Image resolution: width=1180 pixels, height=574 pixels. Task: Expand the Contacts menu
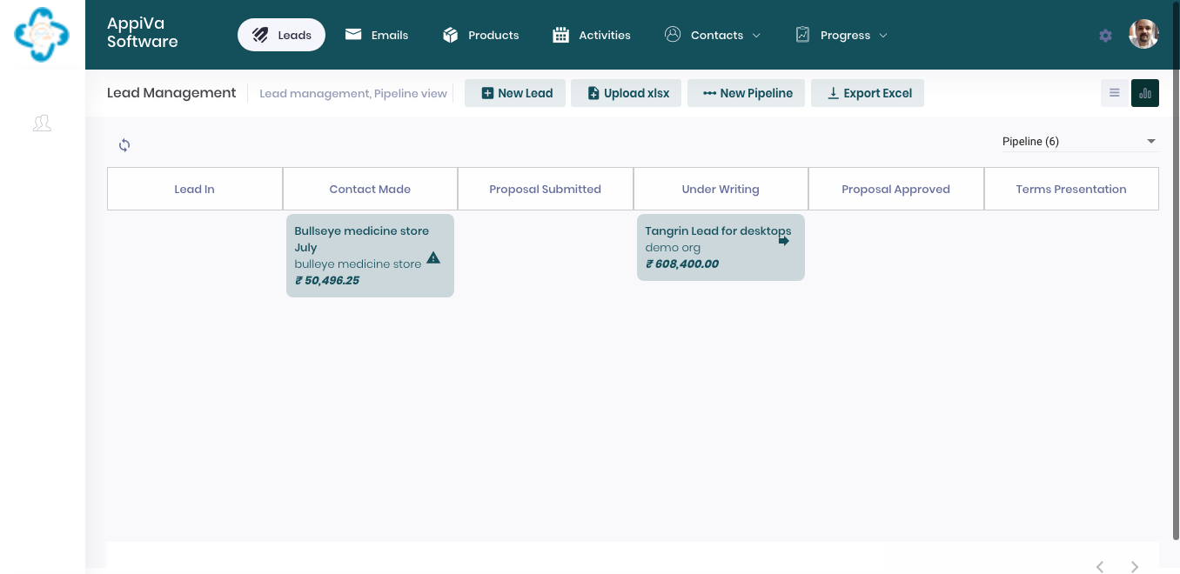click(713, 36)
